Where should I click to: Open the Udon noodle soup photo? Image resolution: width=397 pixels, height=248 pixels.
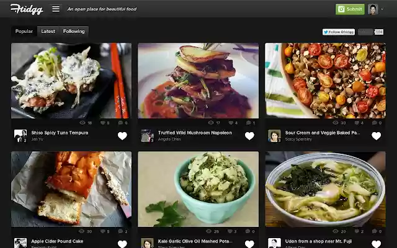(325, 189)
